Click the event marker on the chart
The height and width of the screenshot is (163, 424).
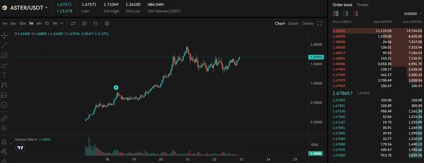116,87
